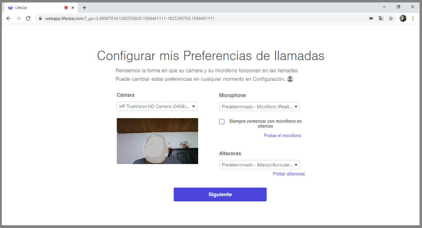Click the Altavoces label
422x228 pixels.
(x=230, y=153)
